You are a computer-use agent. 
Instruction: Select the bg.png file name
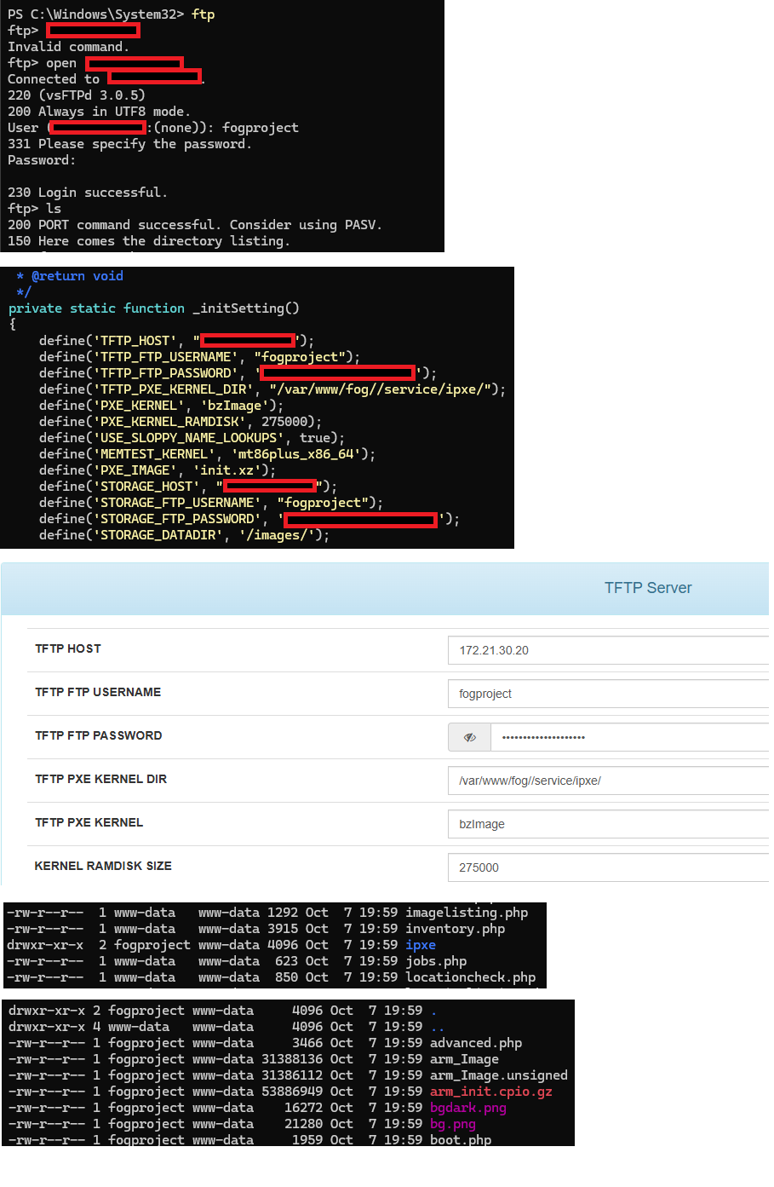[453, 1124]
